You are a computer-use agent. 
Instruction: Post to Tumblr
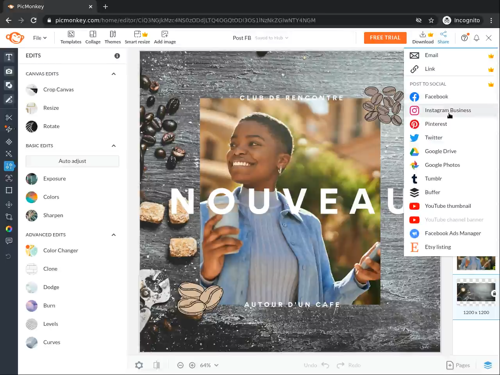(451, 179)
